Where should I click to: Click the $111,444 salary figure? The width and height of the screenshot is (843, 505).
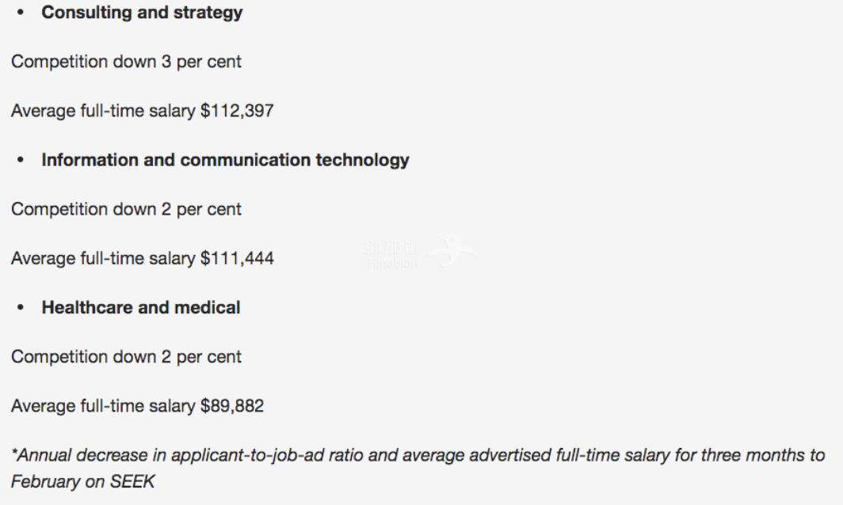pyautogui.click(x=237, y=258)
